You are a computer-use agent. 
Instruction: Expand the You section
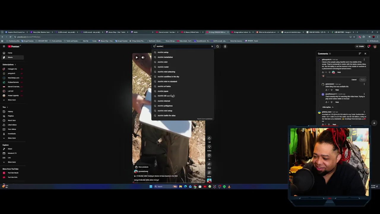pyautogui.click(x=5, y=107)
